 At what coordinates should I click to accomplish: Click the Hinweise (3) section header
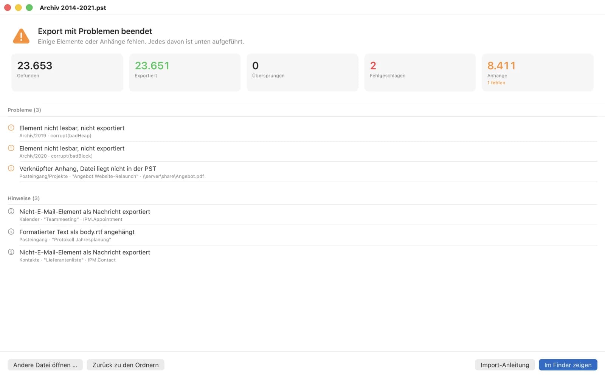[23, 198]
